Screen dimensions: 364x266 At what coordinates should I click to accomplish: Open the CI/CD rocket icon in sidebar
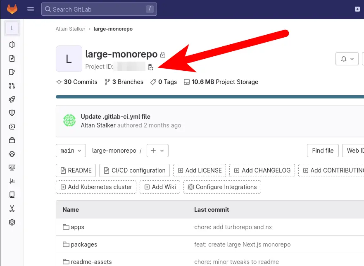(12, 99)
